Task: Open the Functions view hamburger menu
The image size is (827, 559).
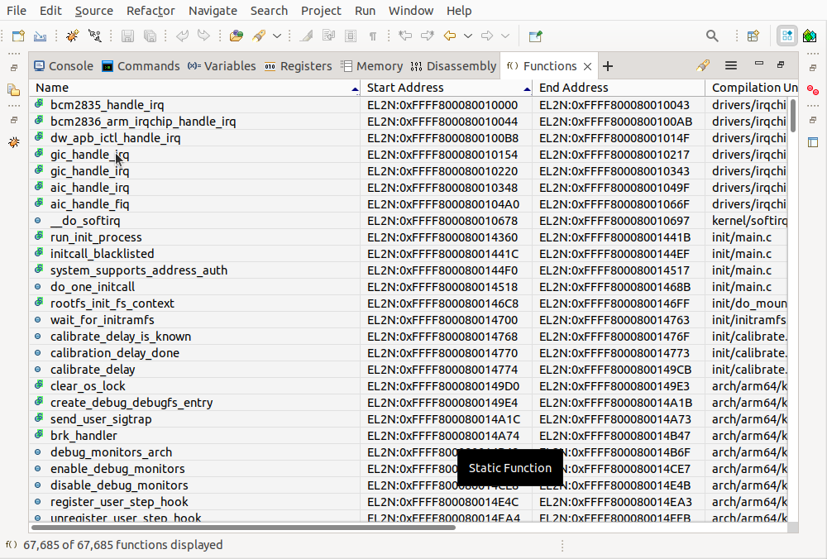Action: click(731, 66)
